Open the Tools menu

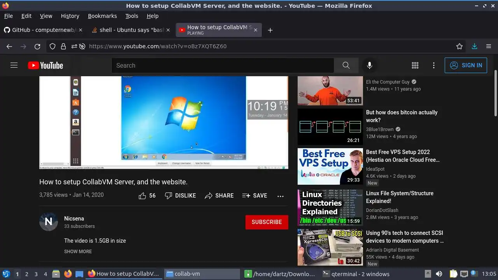click(x=132, y=16)
